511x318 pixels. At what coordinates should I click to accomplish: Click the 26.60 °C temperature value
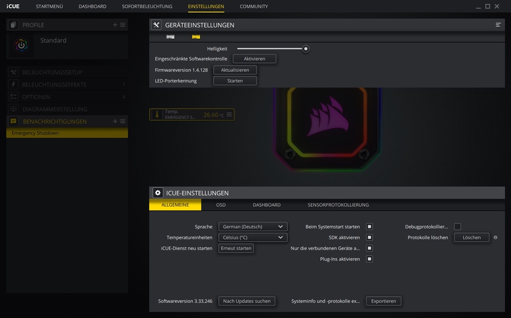point(214,115)
